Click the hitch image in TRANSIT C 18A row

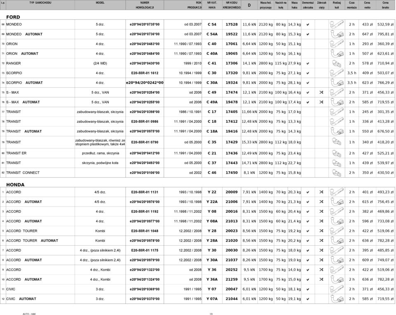(337, 131)
